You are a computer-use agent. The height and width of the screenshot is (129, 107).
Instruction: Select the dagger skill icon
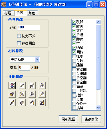pyautogui.click(x=22, y=85)
